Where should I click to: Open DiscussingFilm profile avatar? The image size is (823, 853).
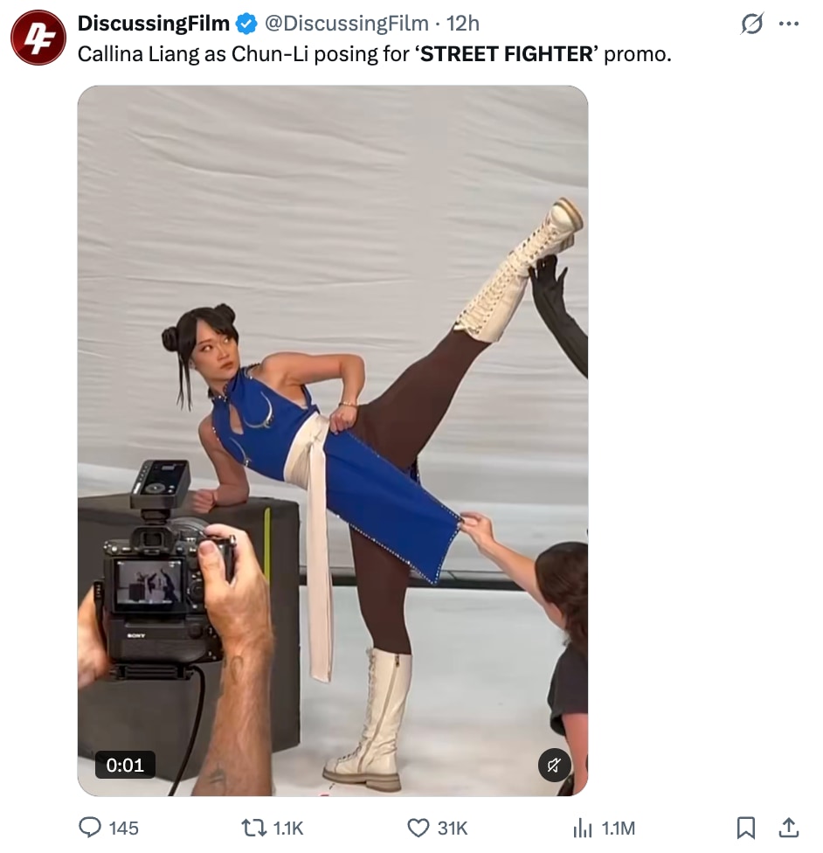coord(38,38)
